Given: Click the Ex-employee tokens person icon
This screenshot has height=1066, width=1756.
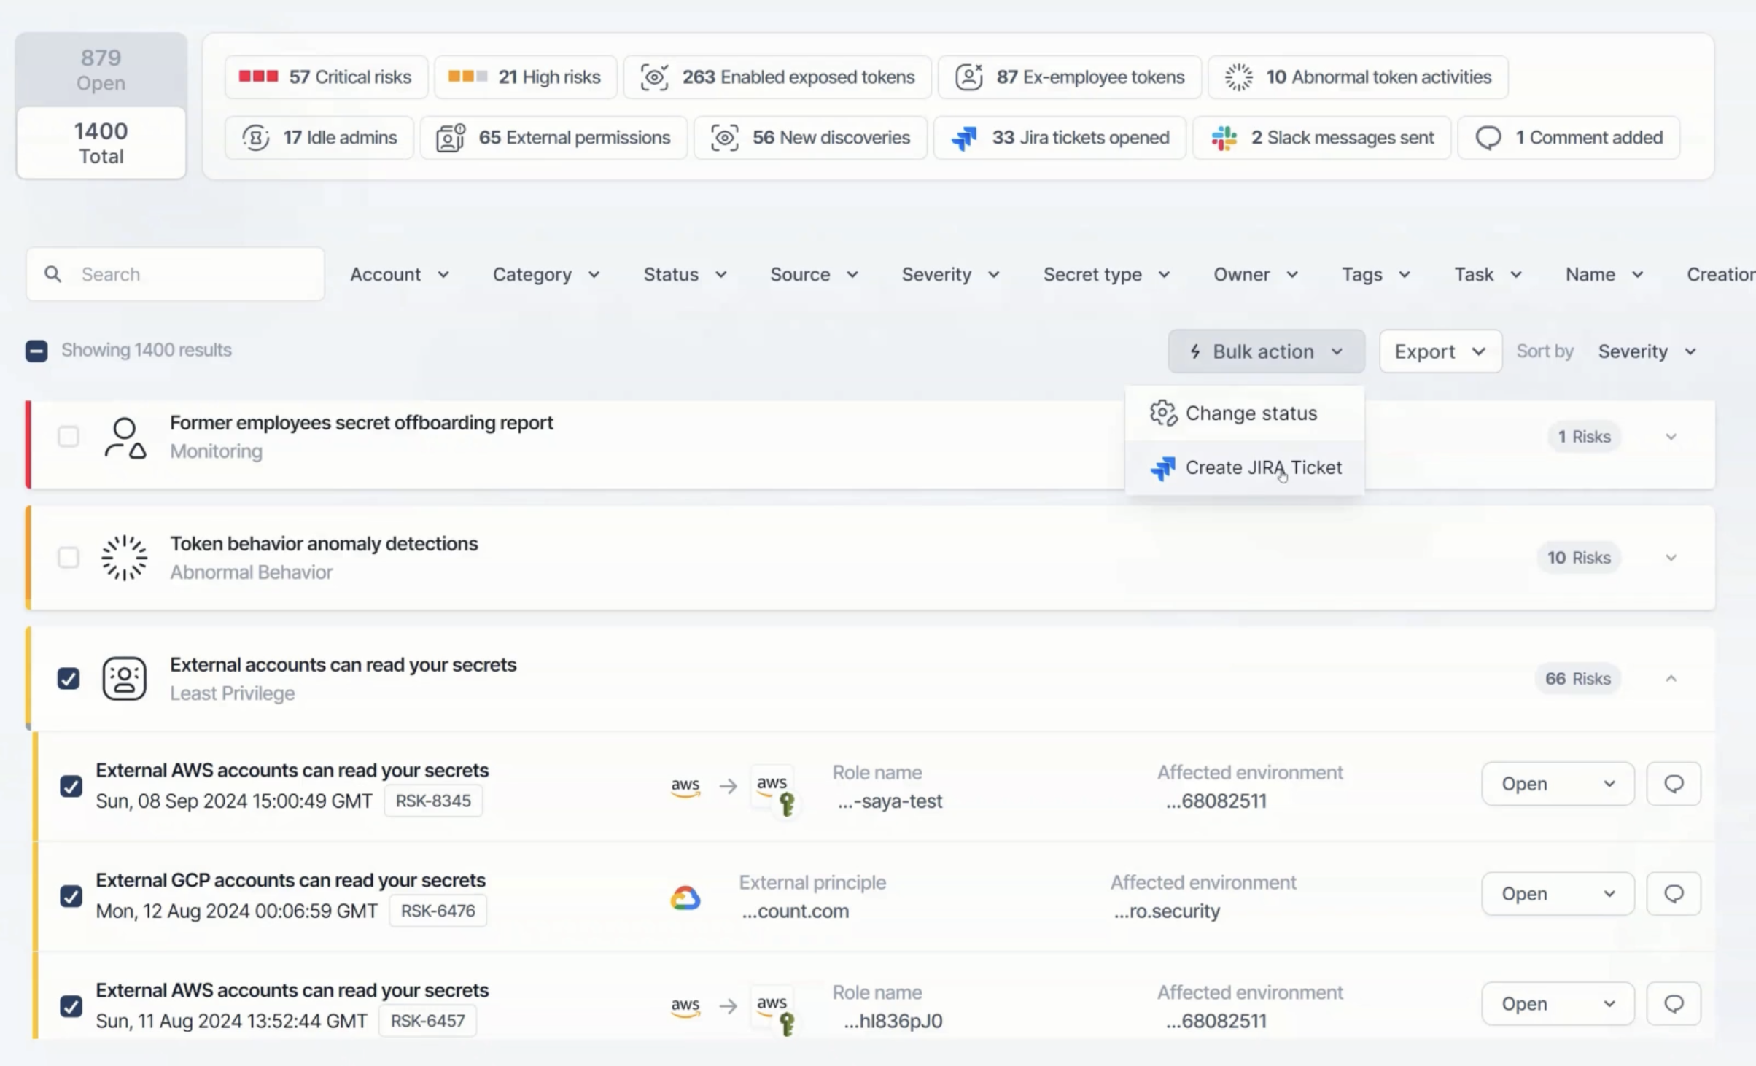Looking at the screenshot, I should [969, 77].
